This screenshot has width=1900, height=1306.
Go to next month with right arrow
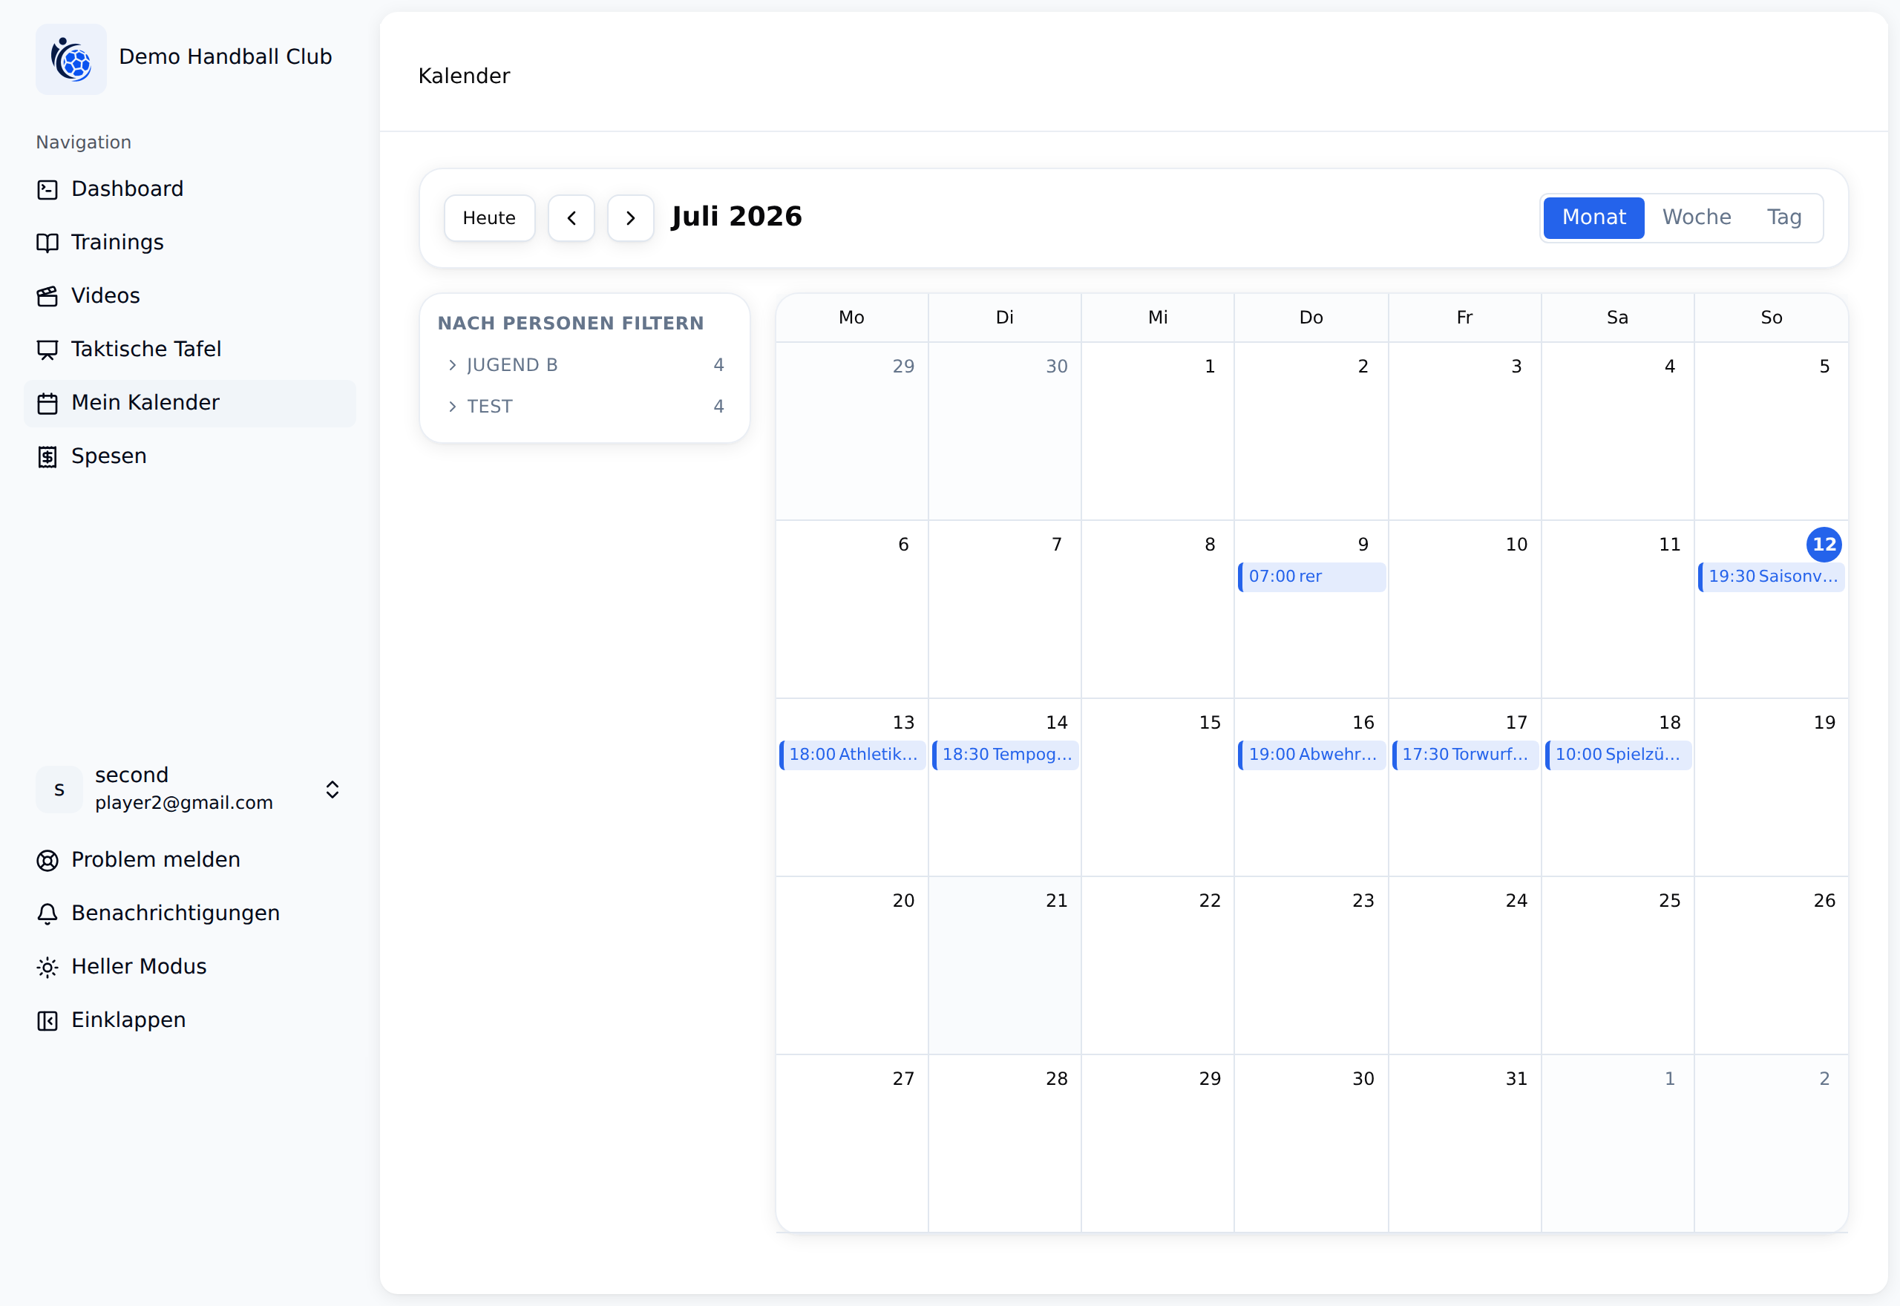[630, 217]
